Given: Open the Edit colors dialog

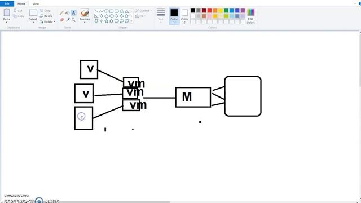Looking at the screenshot, I should pos(250,16).
